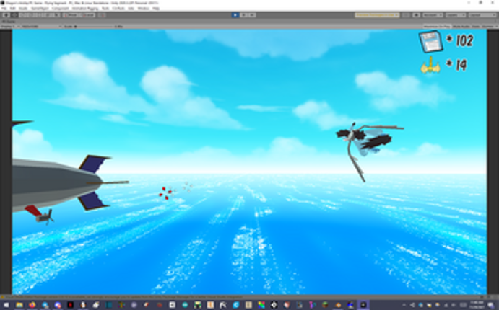Screen dimensions: 499x310
Task: Open the Display 1 dropdown
Action: coord(9,27)
